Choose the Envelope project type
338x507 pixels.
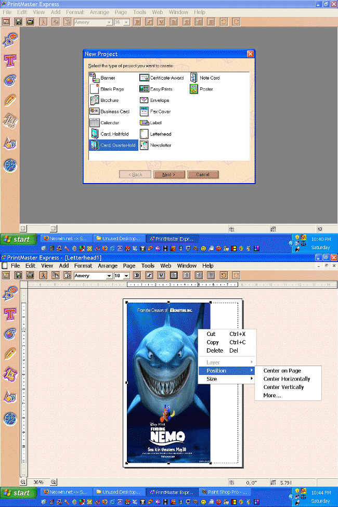pyautogui.click(x=154, y=100)
